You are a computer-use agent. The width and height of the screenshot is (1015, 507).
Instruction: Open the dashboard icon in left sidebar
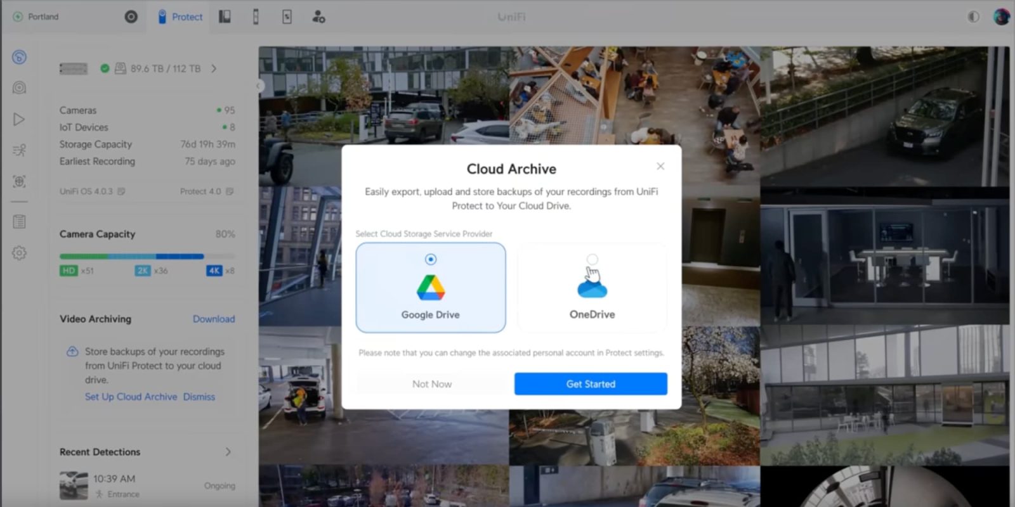pos(19,57)
